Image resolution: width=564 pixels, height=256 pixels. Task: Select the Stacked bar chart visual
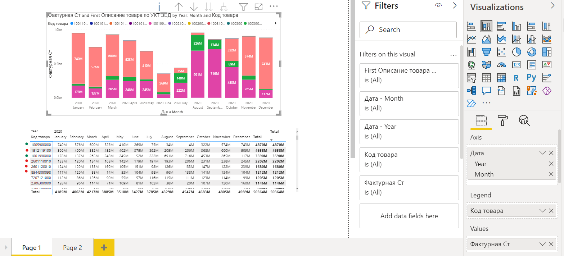(471, 26)
